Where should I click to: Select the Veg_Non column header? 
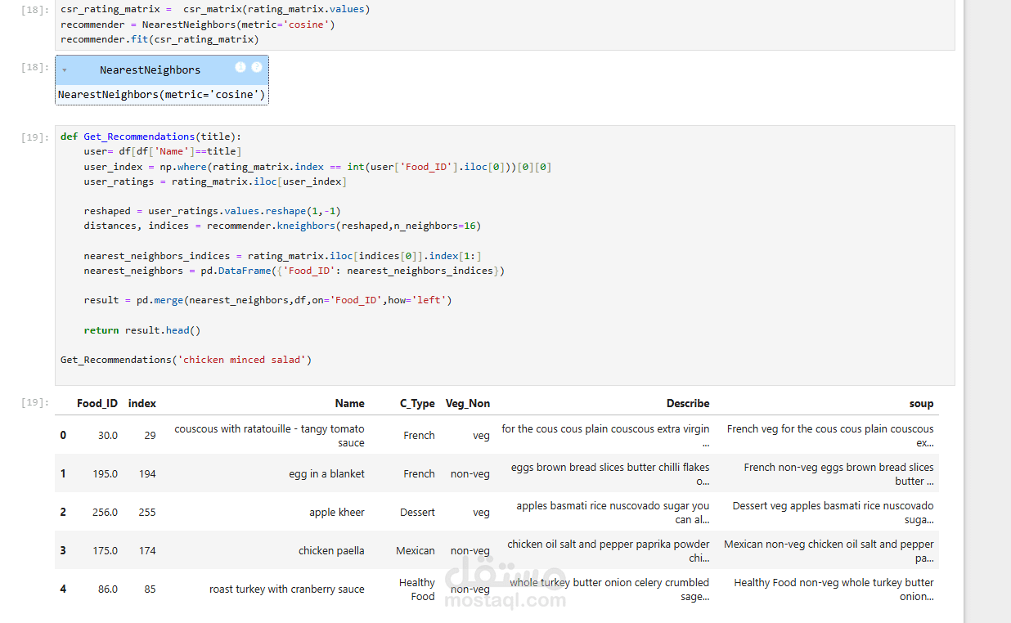tap(468, 403)
